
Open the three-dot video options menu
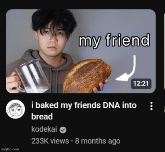tap(151, 106)
